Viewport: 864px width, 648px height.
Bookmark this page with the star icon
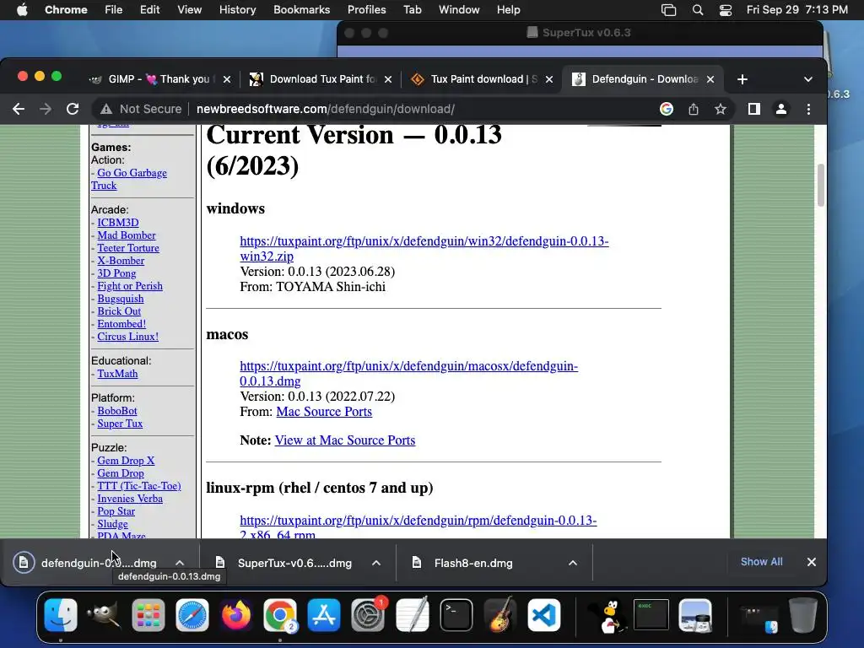721,109
